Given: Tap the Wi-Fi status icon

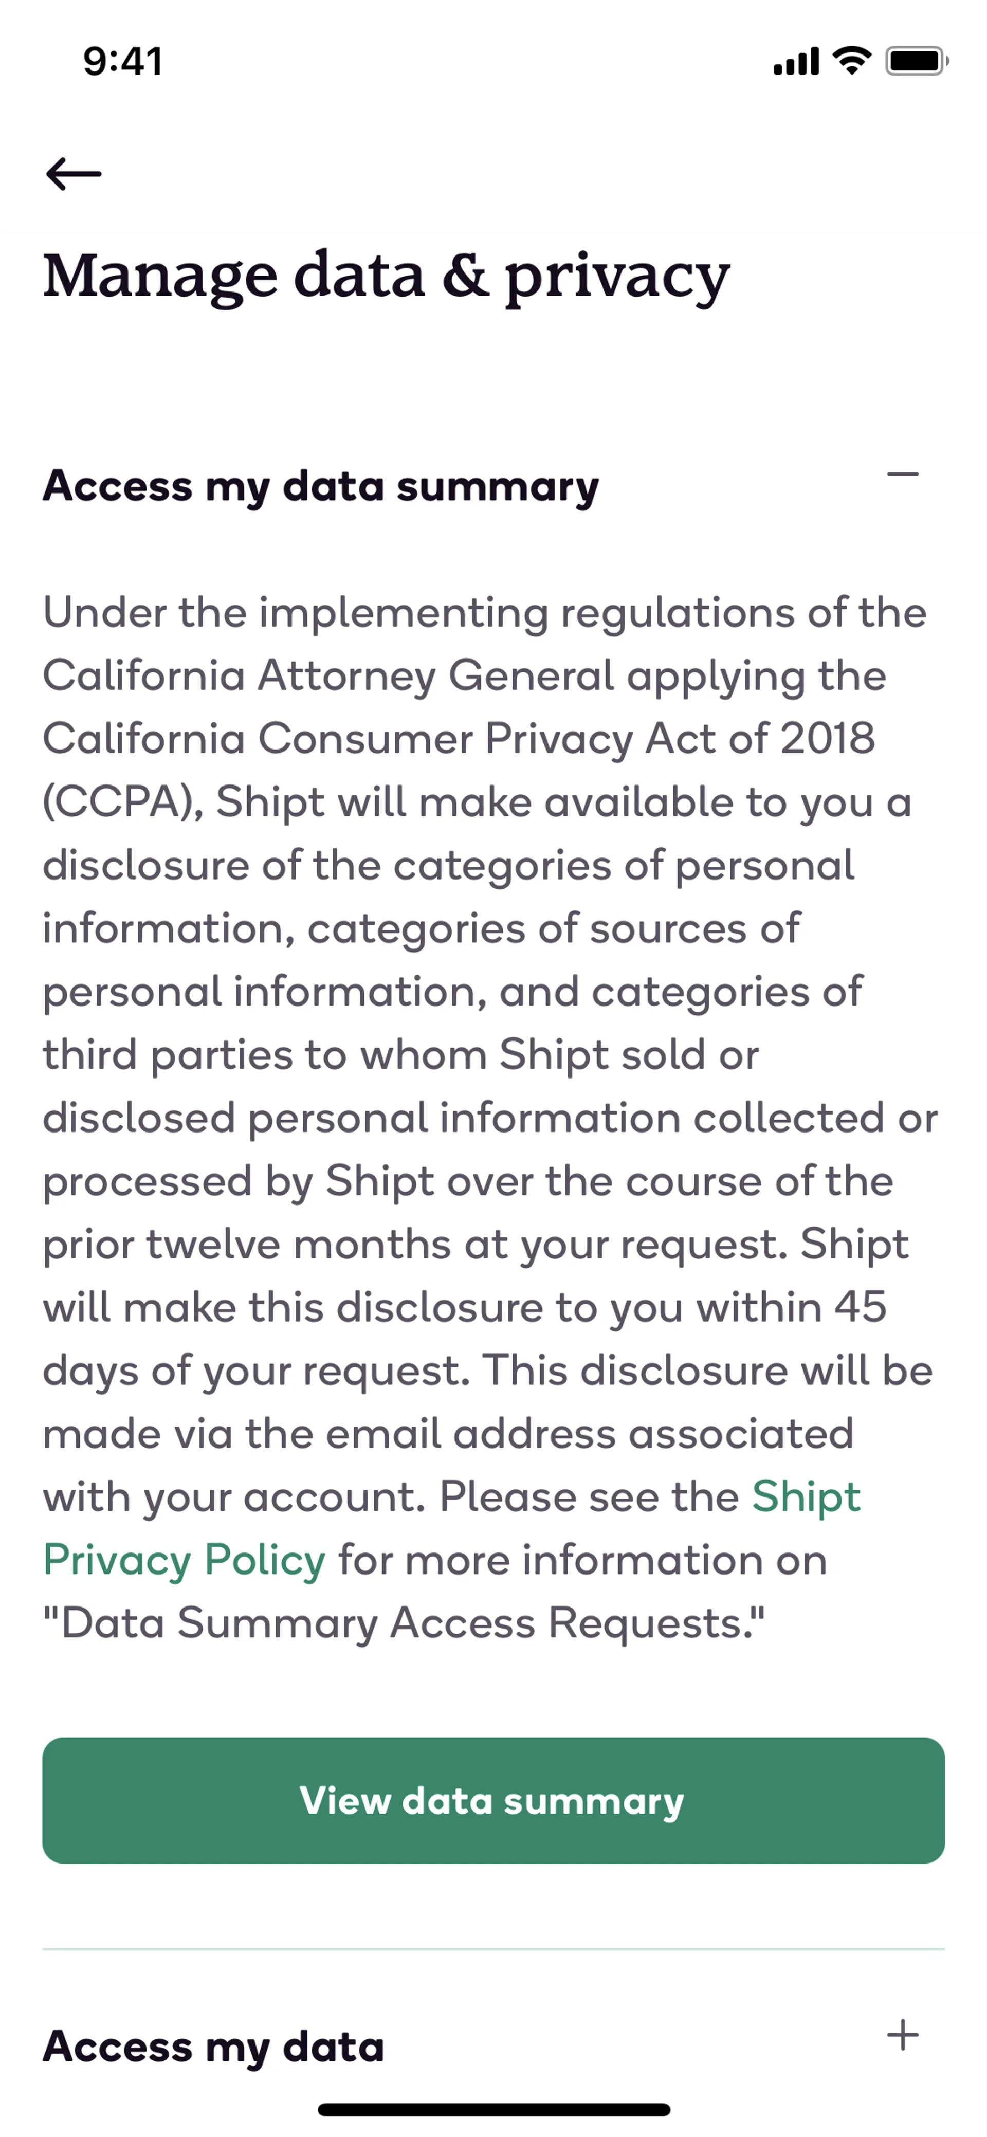Looking at the screenshot, I should 851,61.
